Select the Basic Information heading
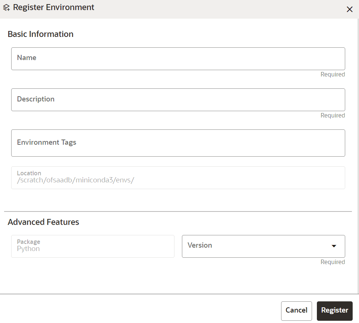359x323 pixels. pos(40,34)
